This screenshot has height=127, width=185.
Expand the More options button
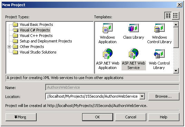21,117
